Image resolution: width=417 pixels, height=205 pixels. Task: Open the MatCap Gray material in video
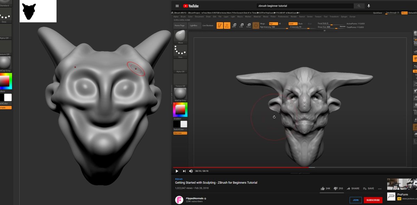[x=180, y=95]
